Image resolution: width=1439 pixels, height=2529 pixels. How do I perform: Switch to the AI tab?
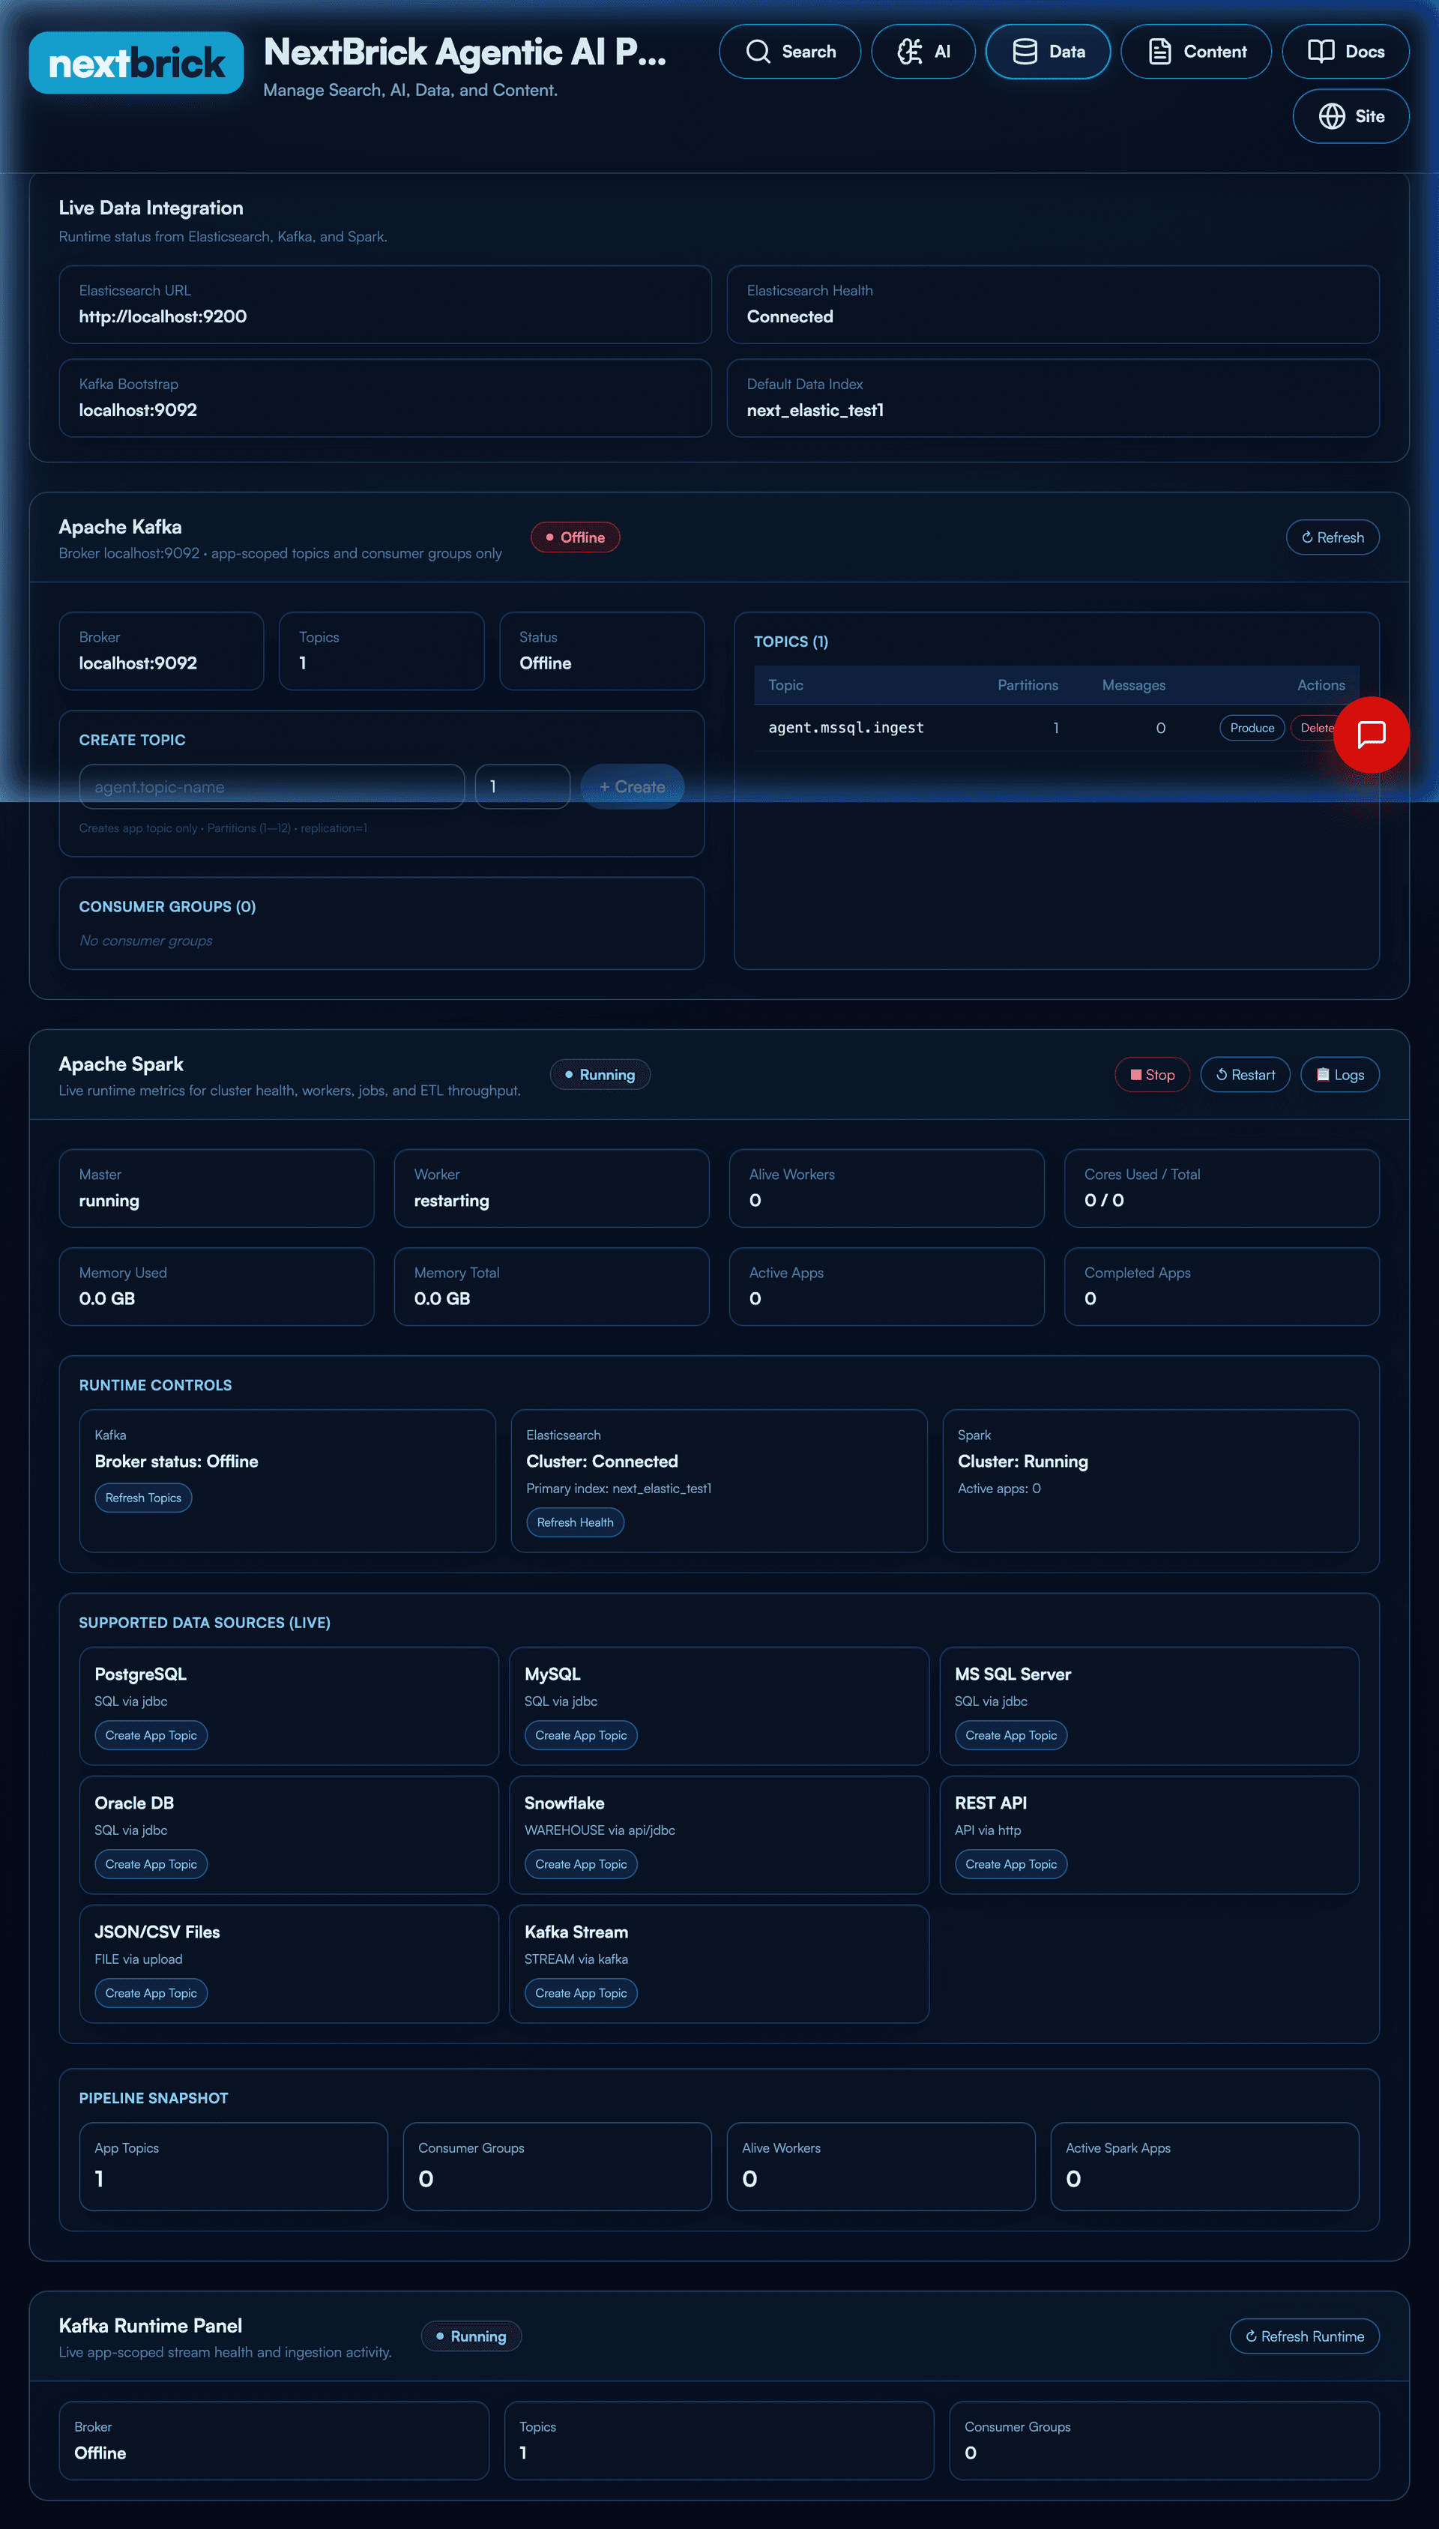pos(923,52)
